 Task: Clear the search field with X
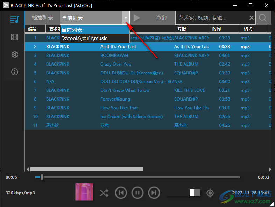(252, 18)
